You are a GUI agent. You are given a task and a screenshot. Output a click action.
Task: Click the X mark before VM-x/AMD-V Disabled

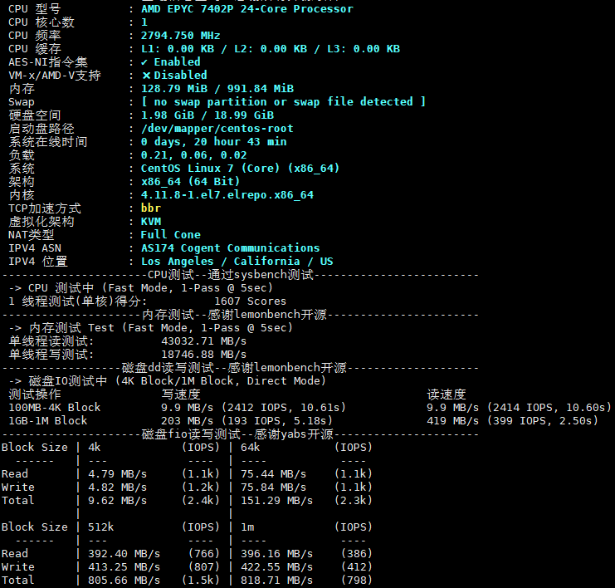tap(146, 76)
